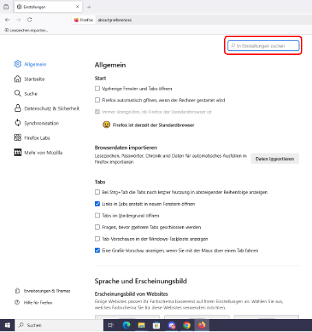Select the Suche magnifier category
The height and width of the screenshot is (332, 312).
(x=25, y=93)
